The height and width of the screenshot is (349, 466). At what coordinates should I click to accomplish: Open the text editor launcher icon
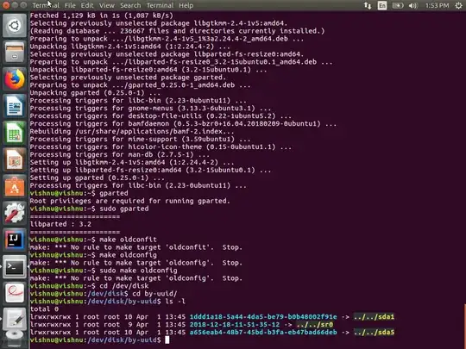coord(15,319)
